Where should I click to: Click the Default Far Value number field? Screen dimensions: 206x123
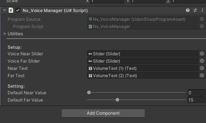click(x=196, y=100)
